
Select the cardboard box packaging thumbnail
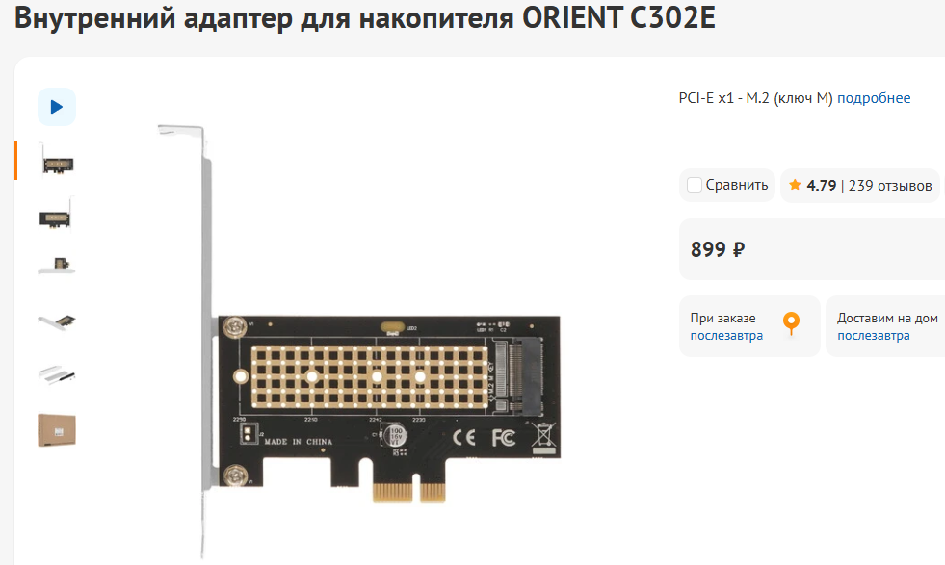57,430
